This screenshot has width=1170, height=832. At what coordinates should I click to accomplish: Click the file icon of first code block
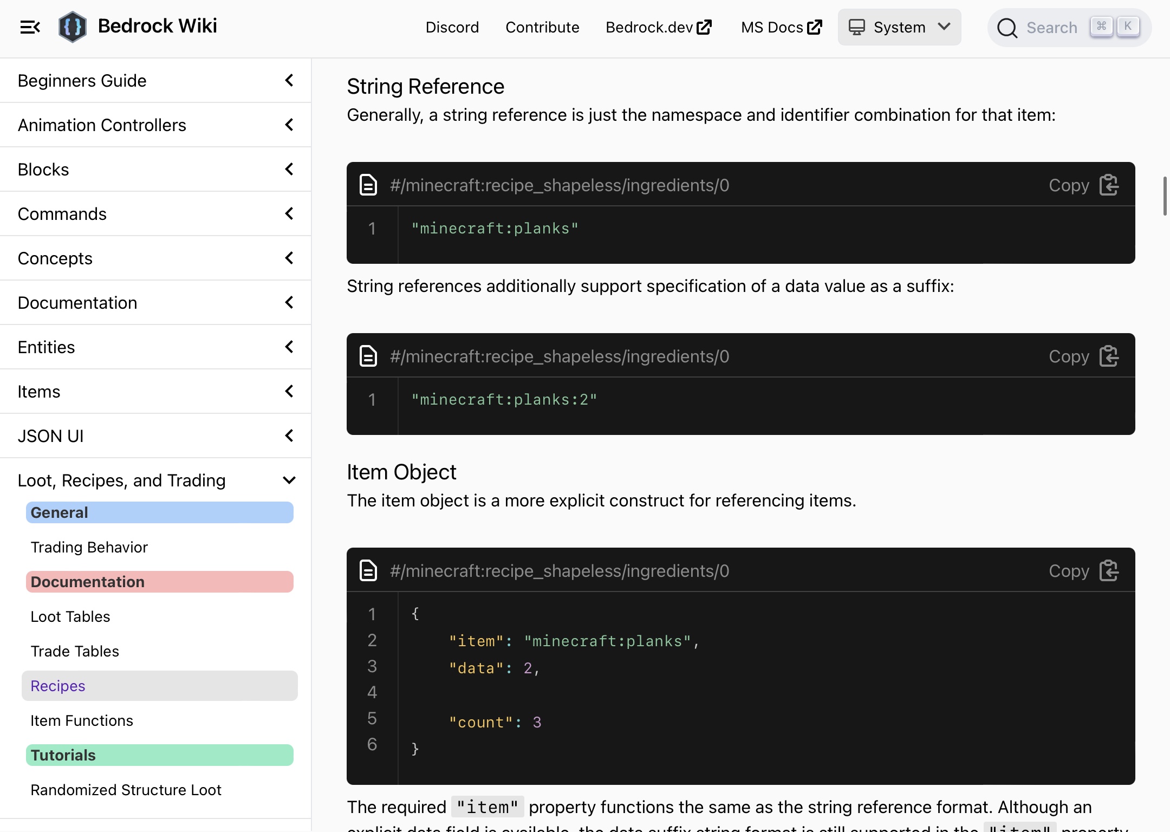(x=368, y=185)
